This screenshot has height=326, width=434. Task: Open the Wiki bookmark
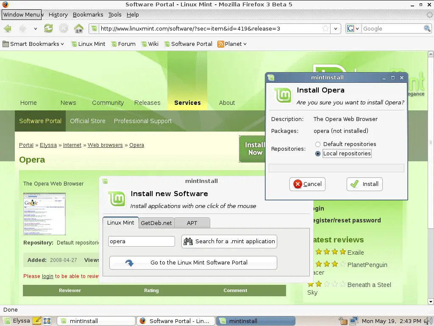click(x=150, y=44)
